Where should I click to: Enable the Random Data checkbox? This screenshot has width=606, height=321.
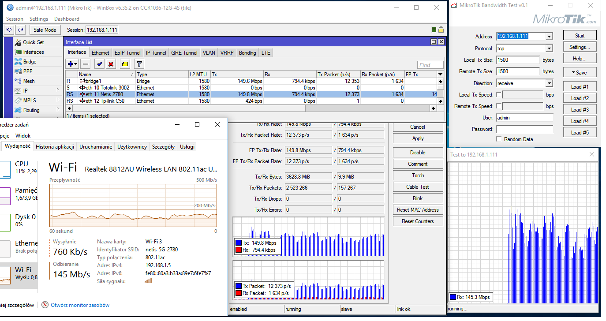pos(499,139)
